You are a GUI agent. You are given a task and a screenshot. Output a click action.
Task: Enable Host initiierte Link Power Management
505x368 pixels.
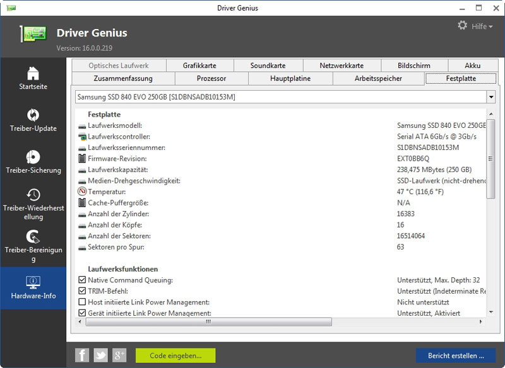pos(82,302)
